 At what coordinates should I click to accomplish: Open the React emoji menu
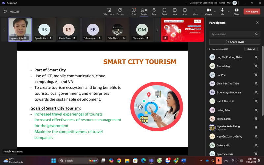[164, 11]
